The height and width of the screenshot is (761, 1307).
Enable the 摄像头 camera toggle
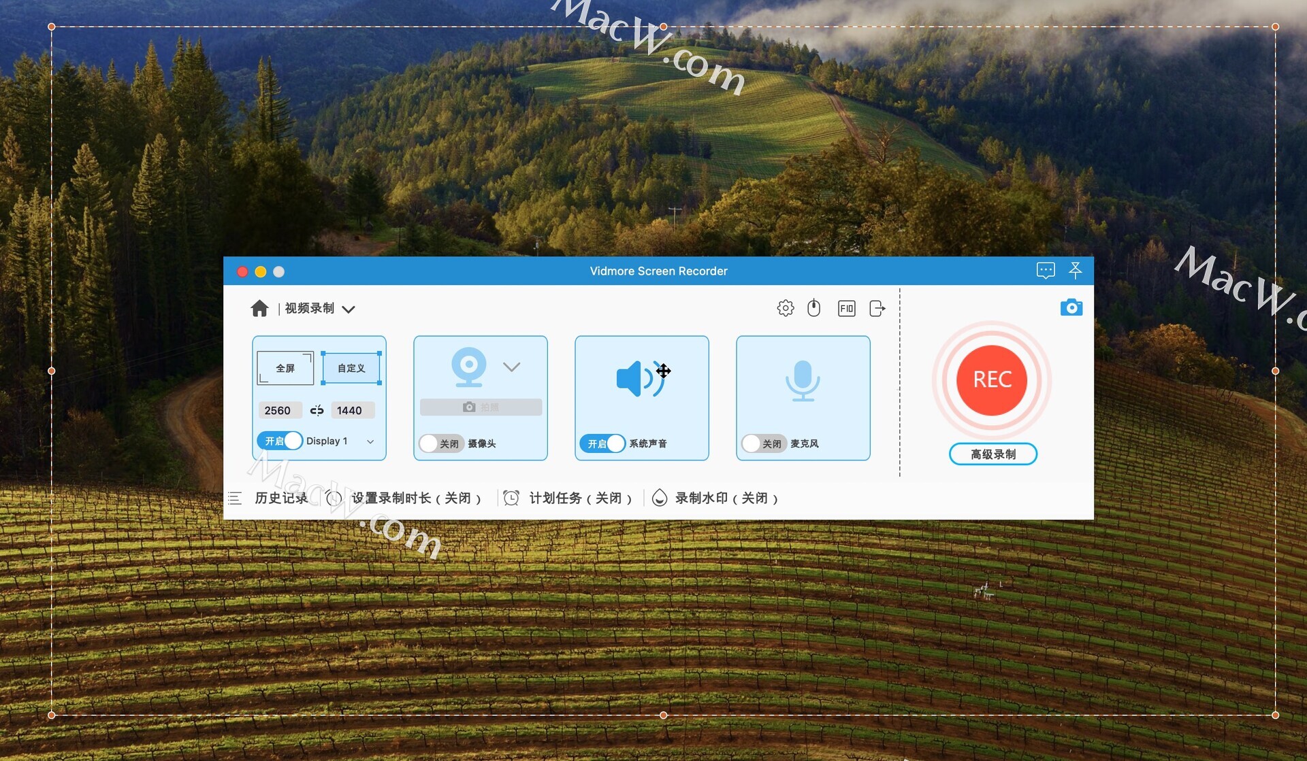point(441,443)
